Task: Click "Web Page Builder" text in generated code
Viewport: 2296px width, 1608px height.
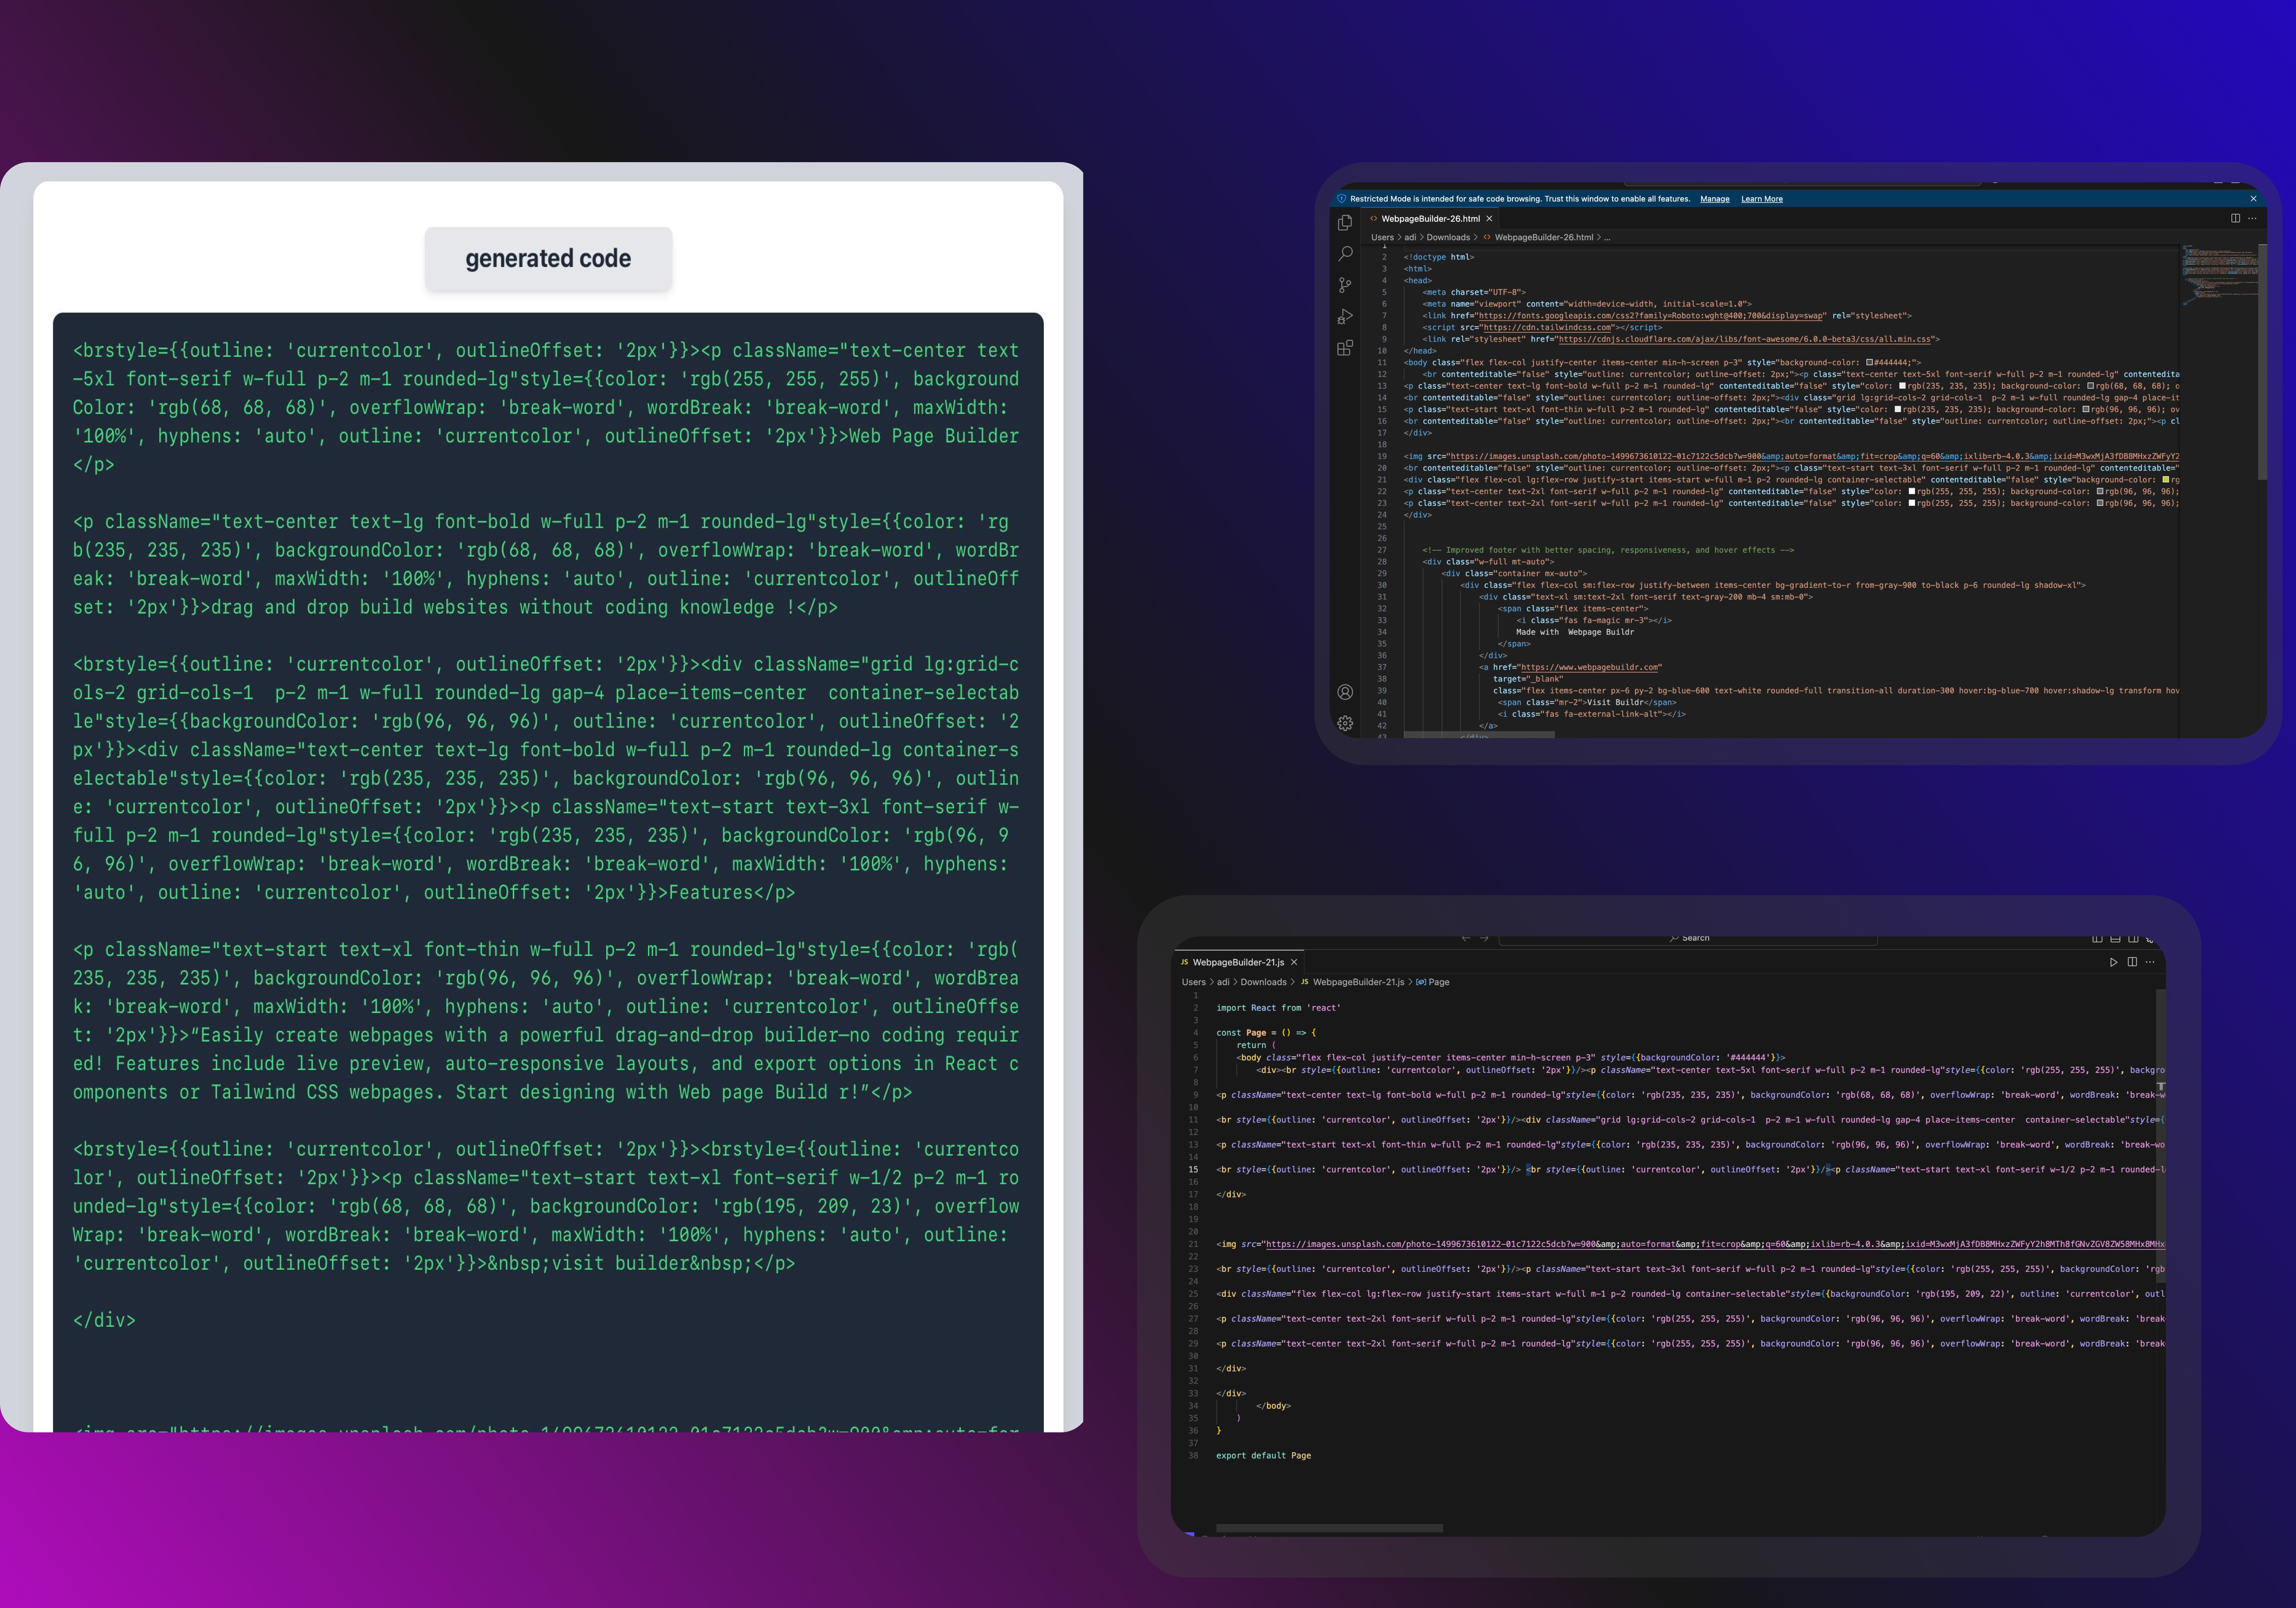Action: click(x=934, y=436)
